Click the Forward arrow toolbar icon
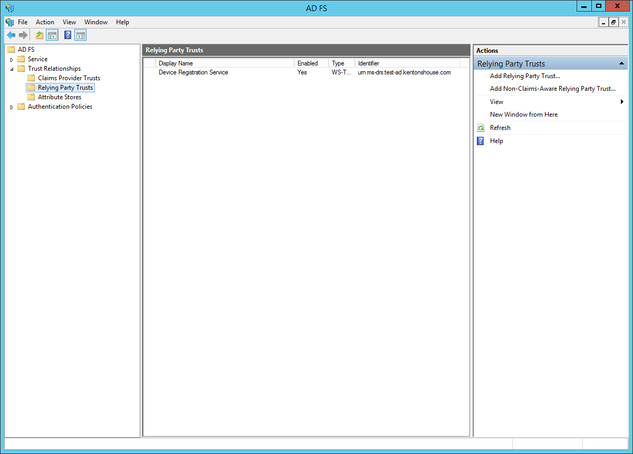The height and width of the screenshot is (454, 633). click(23, 35)
